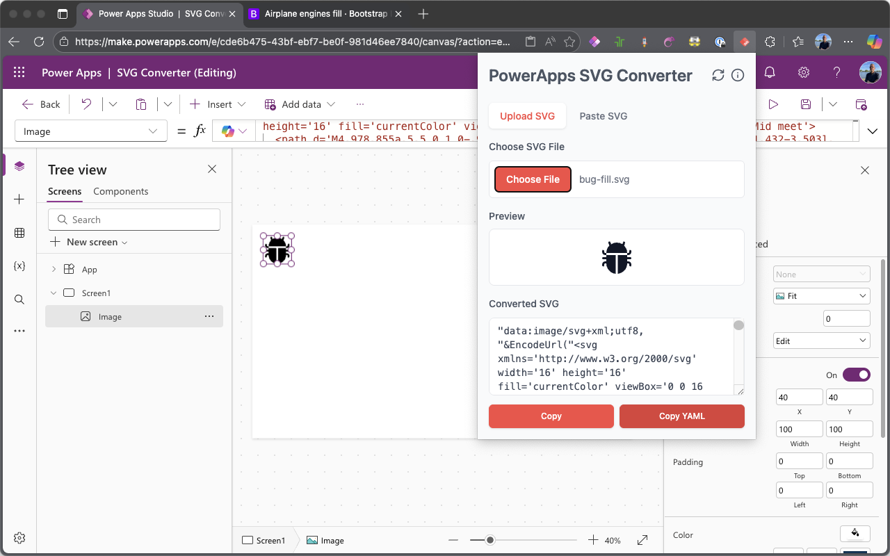This screenshot has height=556, width=890.
Task: Expand the formula bar chevron
Action: (x=873, y=131)
